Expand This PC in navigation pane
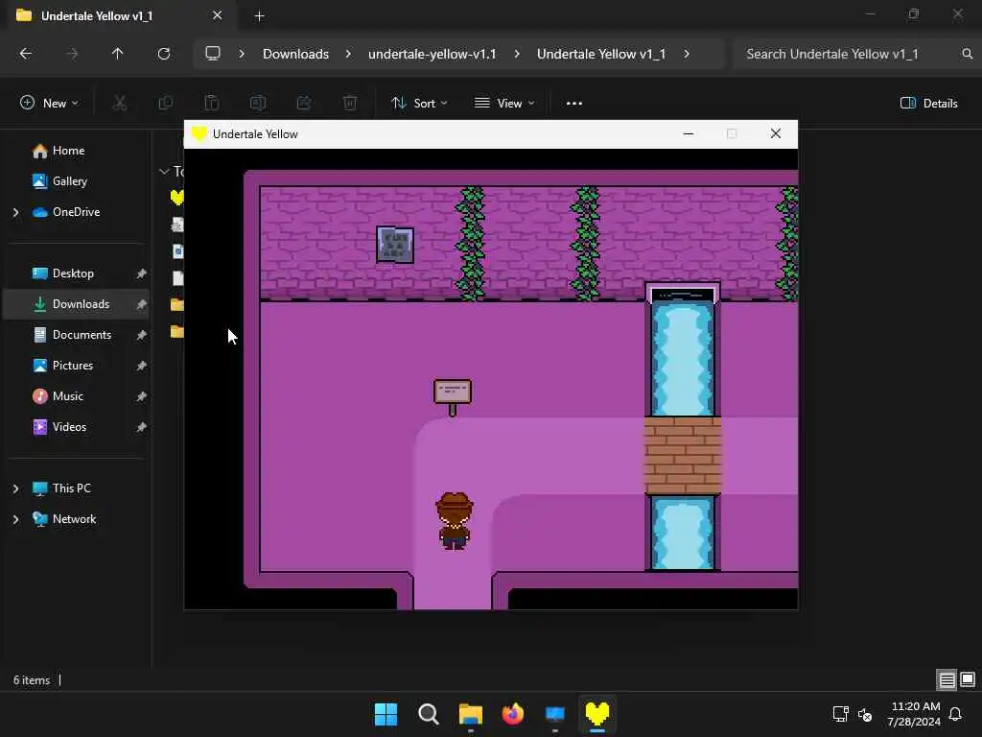This screenshot has width=982, height=737. (x=15, y=488)
